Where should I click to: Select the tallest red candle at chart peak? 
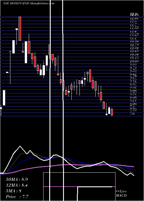[20, 28]
